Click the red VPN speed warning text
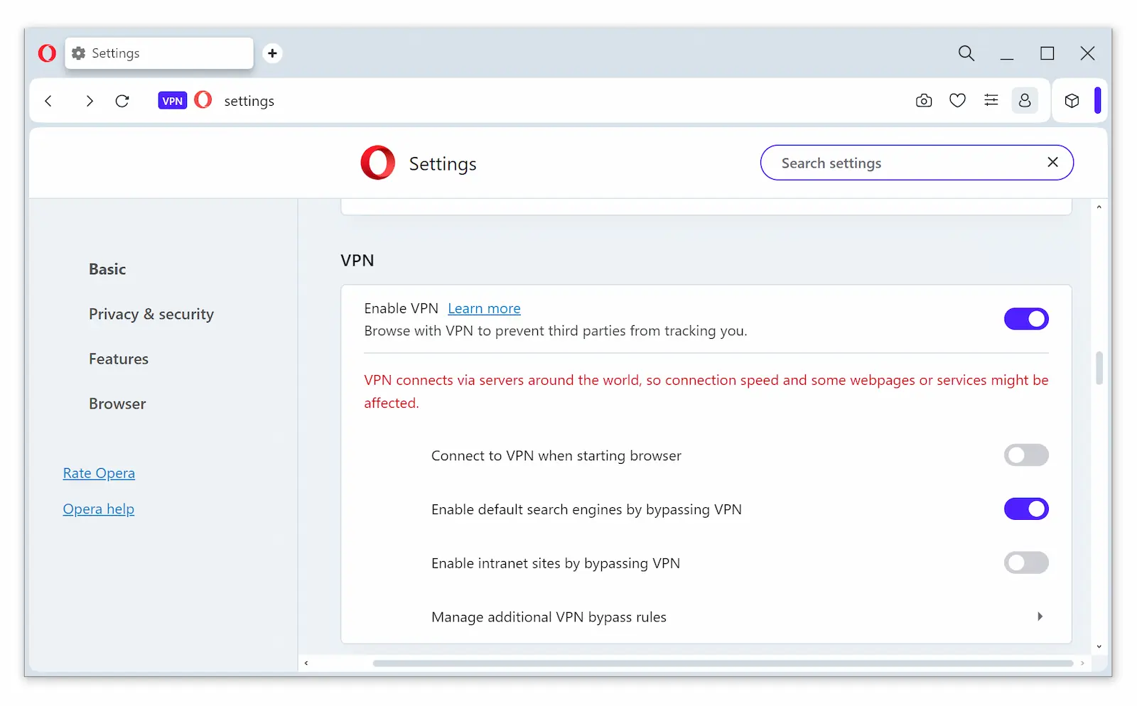 tap(706, 391)
